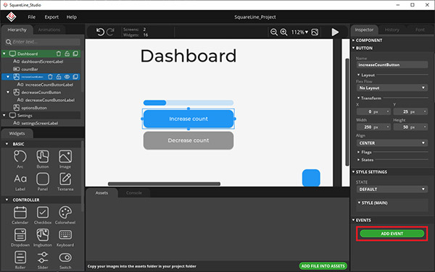Open the Align CENTER dropdown
435x272 pixels.
(391, 143)
